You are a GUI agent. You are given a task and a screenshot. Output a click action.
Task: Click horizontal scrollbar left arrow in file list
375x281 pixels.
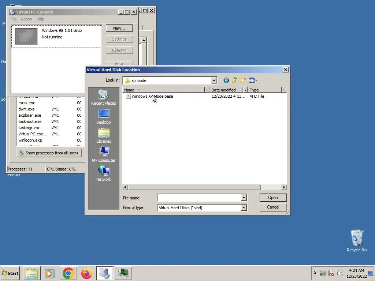click(x=125, y=187)
